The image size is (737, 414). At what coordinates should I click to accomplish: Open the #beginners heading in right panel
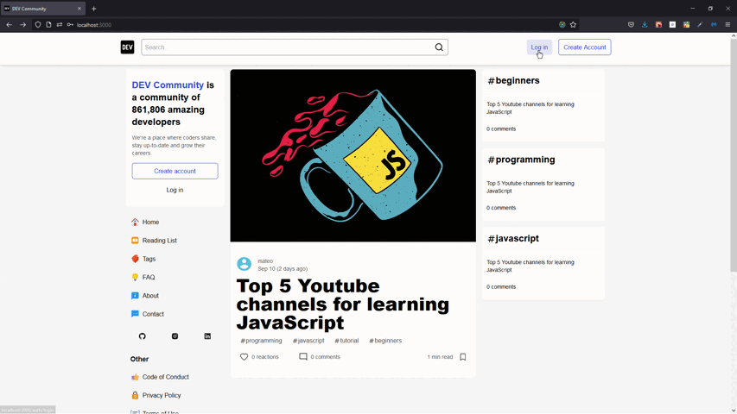(x=514, y=81)
